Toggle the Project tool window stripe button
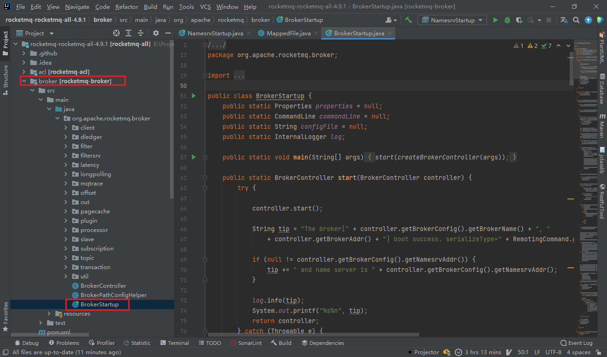This screenshot has height=357, width=607. pos(5,43)
